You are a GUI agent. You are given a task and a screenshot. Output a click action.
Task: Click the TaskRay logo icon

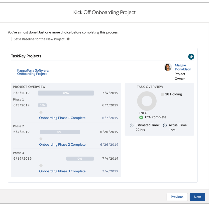point(191,57)
